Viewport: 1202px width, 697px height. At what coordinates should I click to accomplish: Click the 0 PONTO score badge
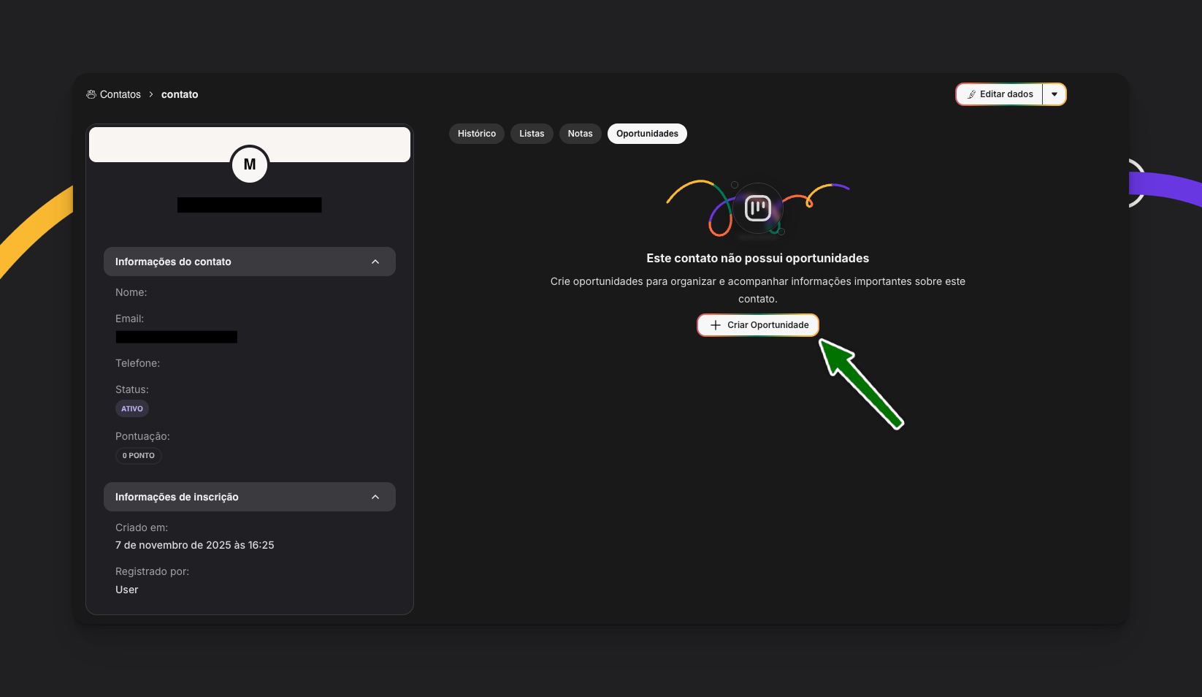pos(139,455)
